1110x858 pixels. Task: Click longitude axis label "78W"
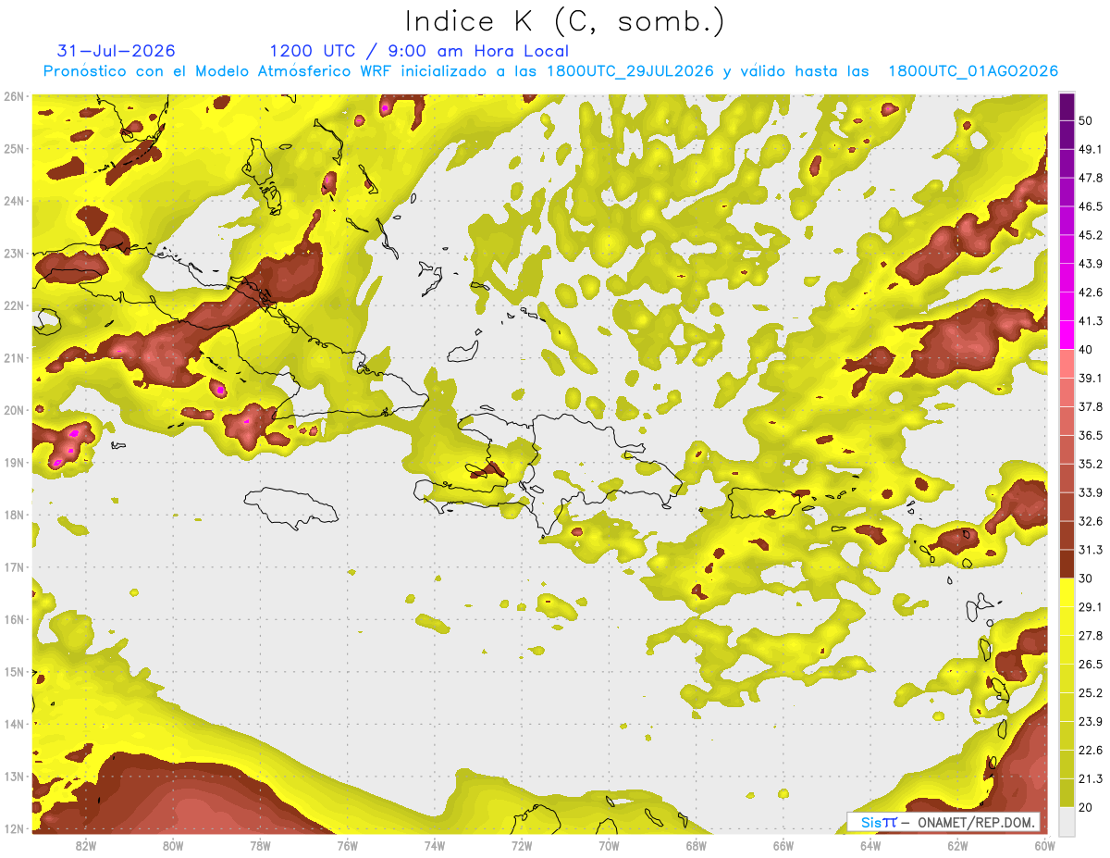click(260, 845)
